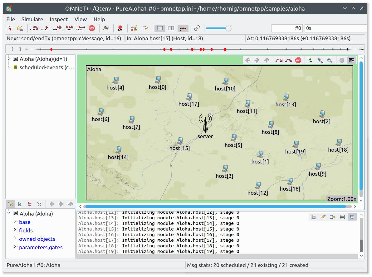Click the canvas Forward arrow icon
The width and height of the screenshot is (372, 277).
(x=257, y=60)
